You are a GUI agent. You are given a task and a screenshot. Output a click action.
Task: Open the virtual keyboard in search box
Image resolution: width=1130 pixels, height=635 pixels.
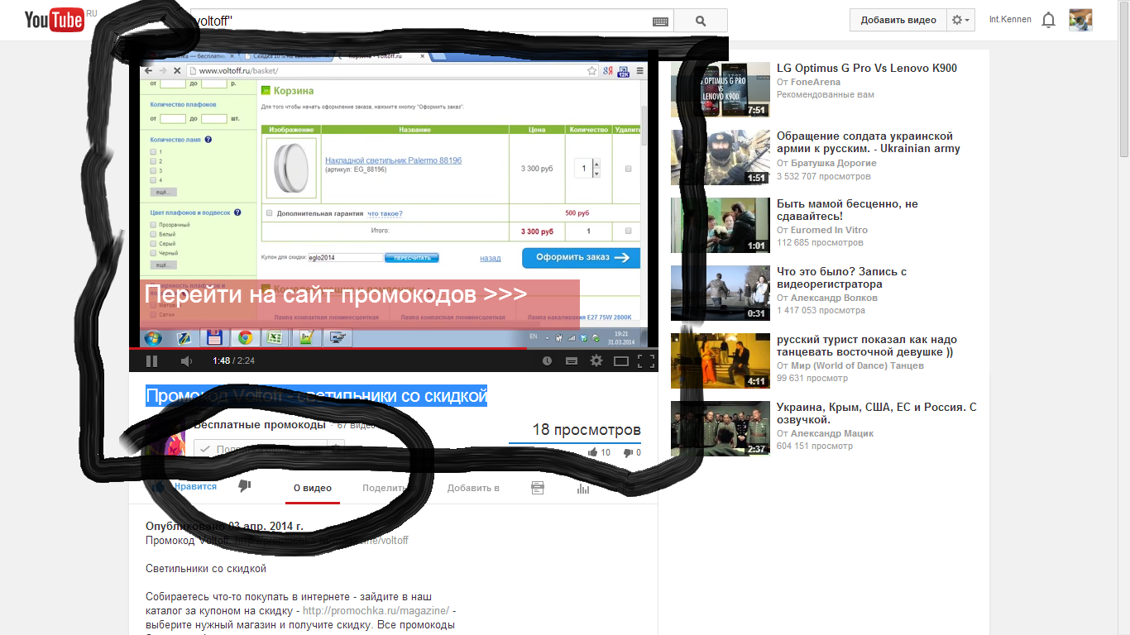click(x=660, y=21)
